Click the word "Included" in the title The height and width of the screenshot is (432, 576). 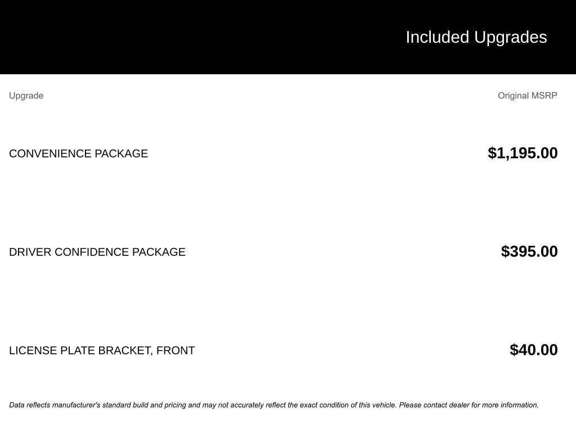click(x=437, y=37)
